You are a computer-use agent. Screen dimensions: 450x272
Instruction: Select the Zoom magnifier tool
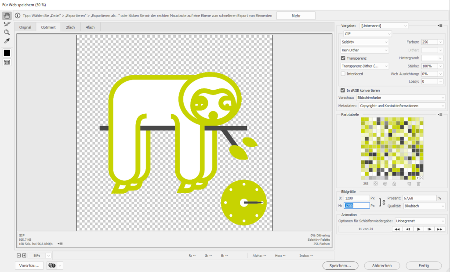7,32
